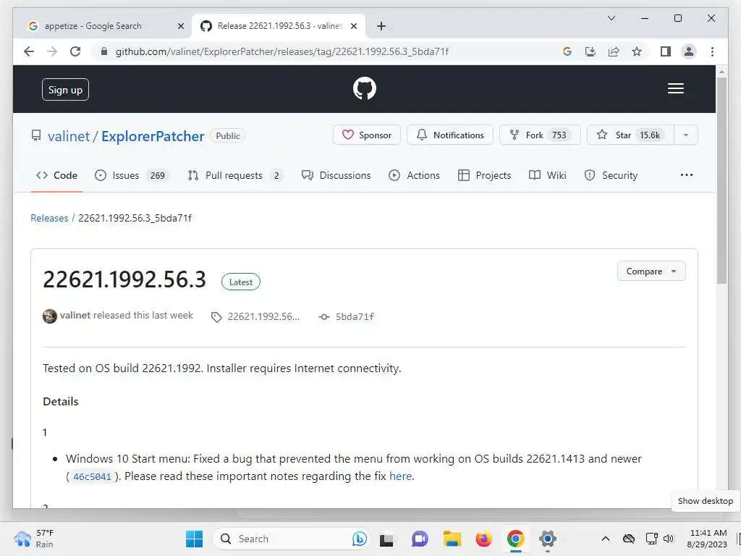Expand the Star lists dropdown arrow
The width and height of the screenshot is (741, 556).
click(x=686, y=135)
